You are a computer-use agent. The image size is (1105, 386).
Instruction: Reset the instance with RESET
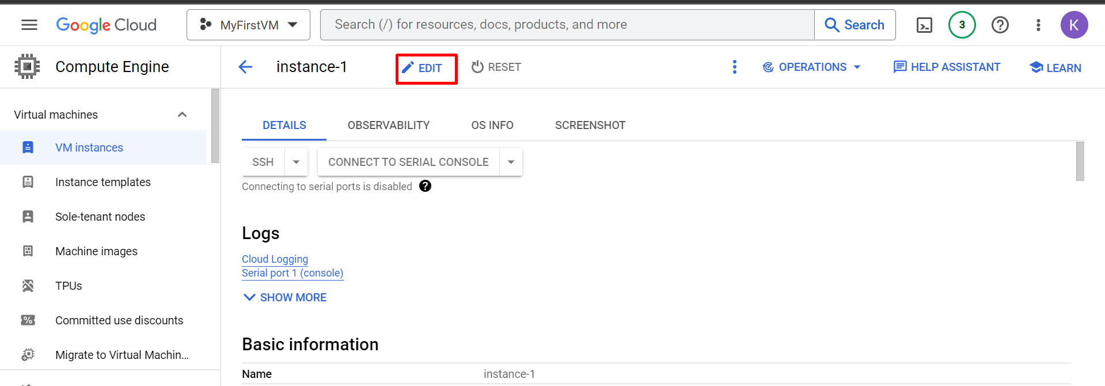pos(496,67)
